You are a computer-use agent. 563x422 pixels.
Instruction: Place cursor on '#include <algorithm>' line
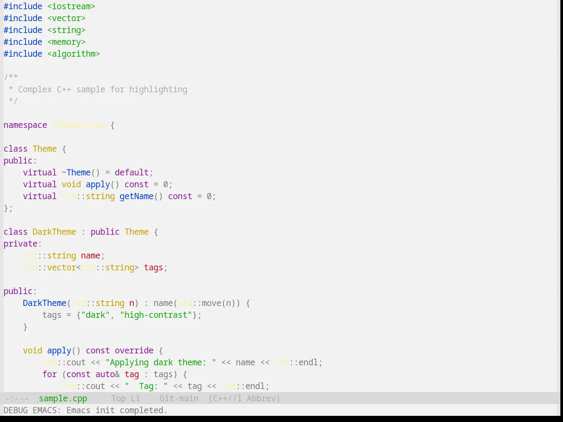coord(52,54)
